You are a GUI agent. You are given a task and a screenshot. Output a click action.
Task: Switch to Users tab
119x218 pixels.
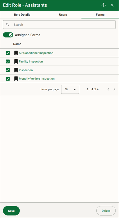63,15
